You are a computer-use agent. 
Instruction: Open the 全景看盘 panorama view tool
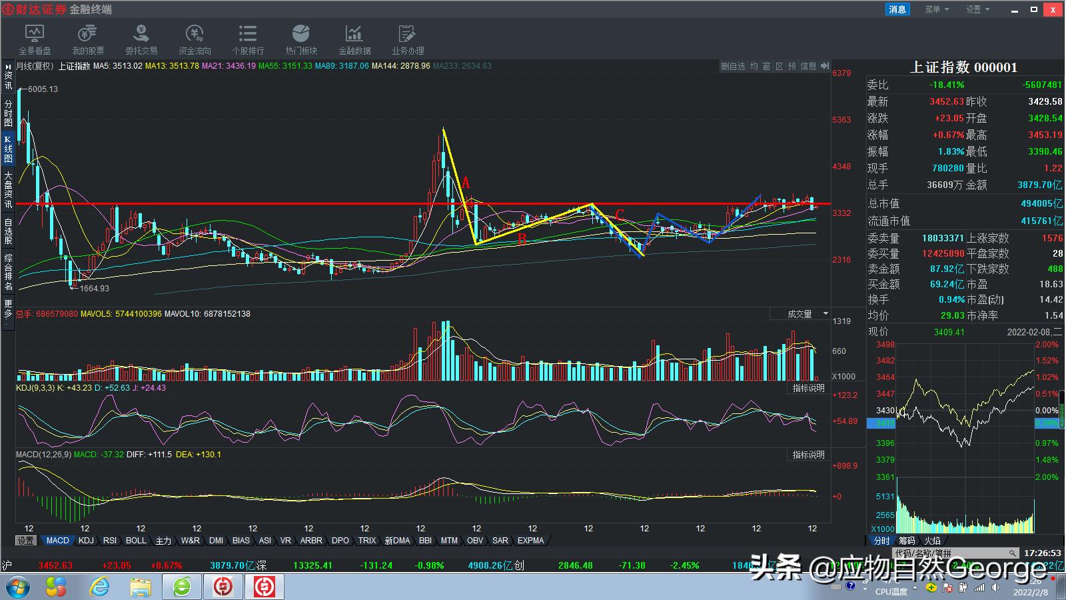click(35, 39)
